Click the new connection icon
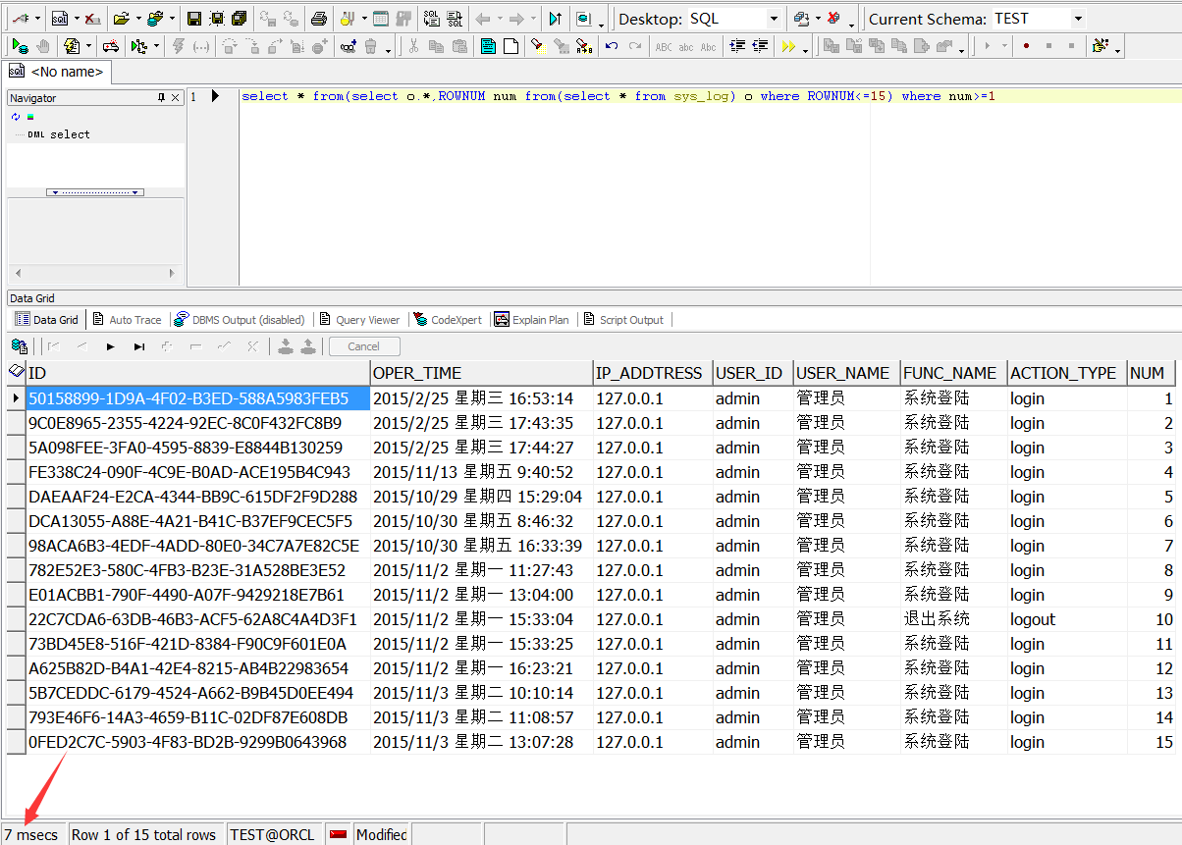This screenshot has width=1182, height=845. point(21,19)
